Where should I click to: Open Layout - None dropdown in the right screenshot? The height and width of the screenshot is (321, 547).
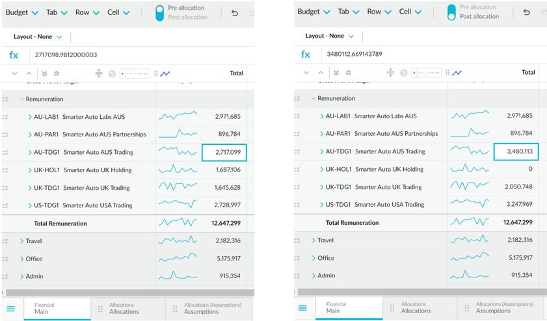point(329,36)
